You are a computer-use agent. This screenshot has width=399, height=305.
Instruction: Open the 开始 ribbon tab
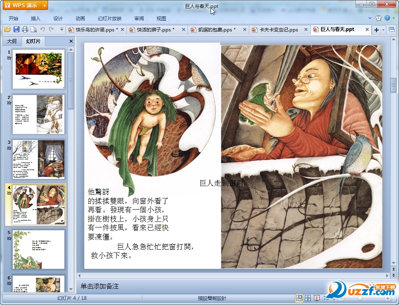click(x=13, y=19)
